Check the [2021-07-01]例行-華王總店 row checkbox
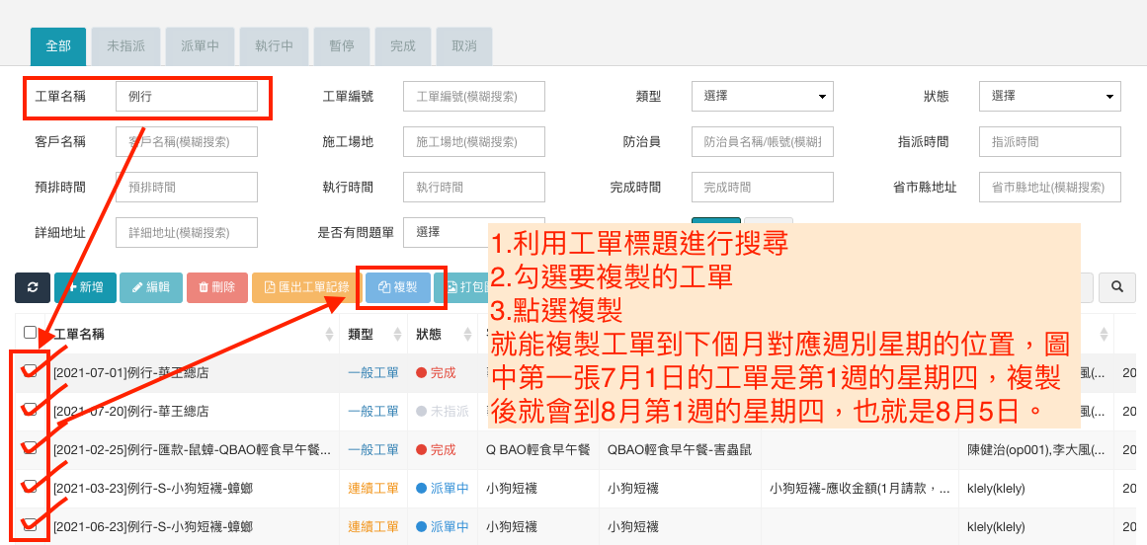This screenshot has height=545, width=1147. pos(30,371)
